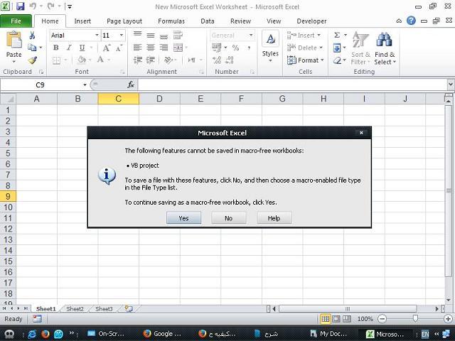455x341 pixels.
Task: Click the Orientation text angle icon
Action: click(168, 60)
